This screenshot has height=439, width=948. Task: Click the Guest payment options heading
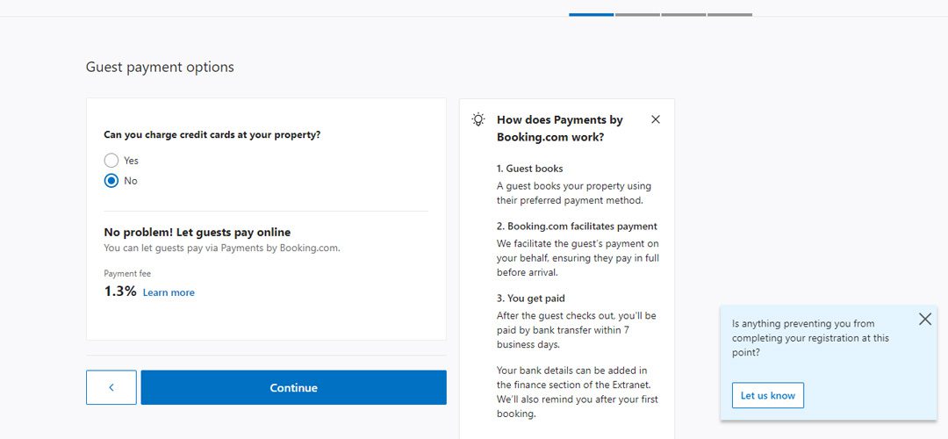tap(160, 67)
